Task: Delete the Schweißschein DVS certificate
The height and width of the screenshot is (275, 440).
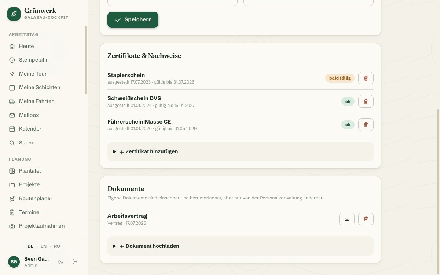Action: point(366,101)
